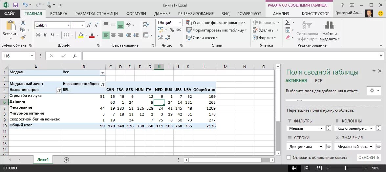Toggle italic К formatting
Screen dimensions: 386x172
(x=45, y=35)
